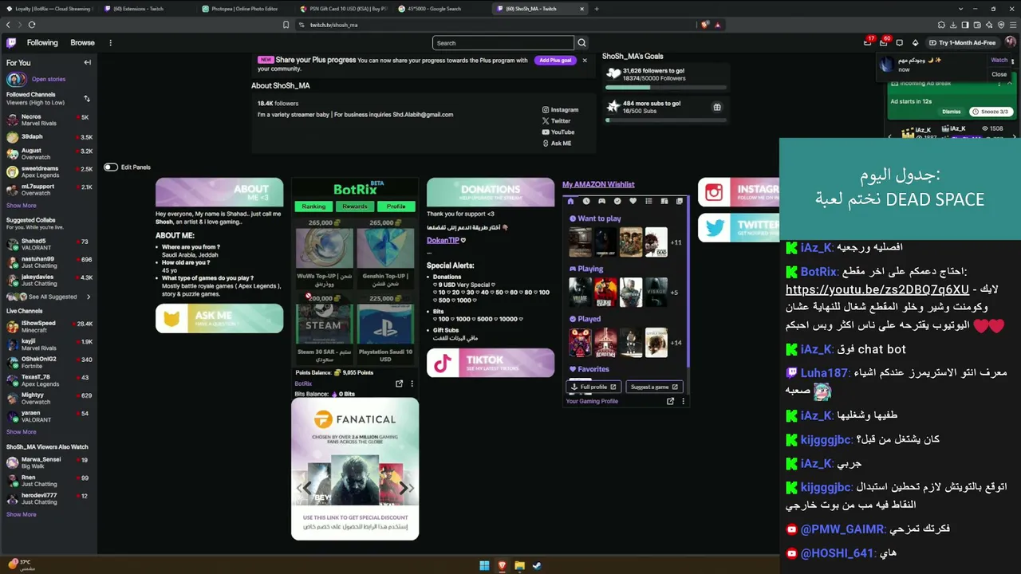Click the subs goal progress bar
The image size is (1021, 574).
click(666, 120)
